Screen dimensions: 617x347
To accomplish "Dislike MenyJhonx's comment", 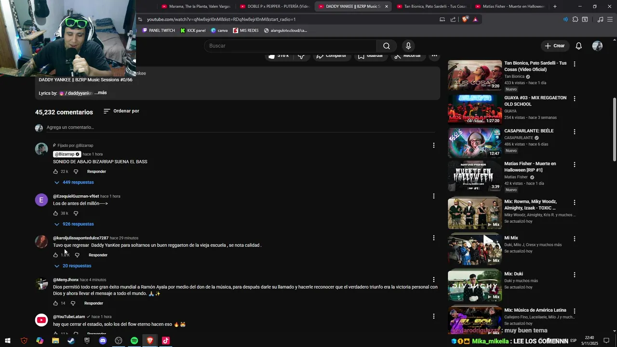I will pyautogui.click(x=73, y=303).
